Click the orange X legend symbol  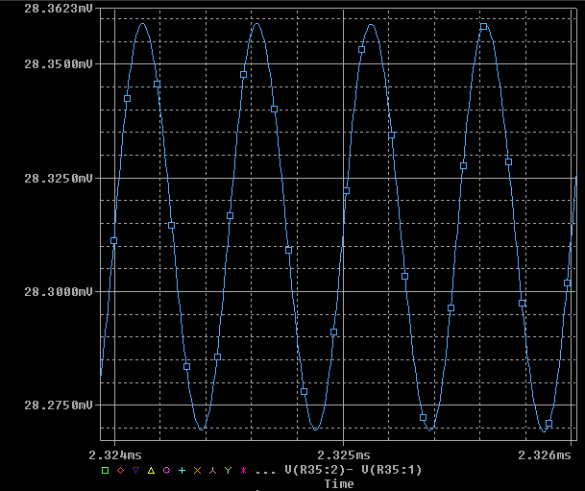pos(197,470)
